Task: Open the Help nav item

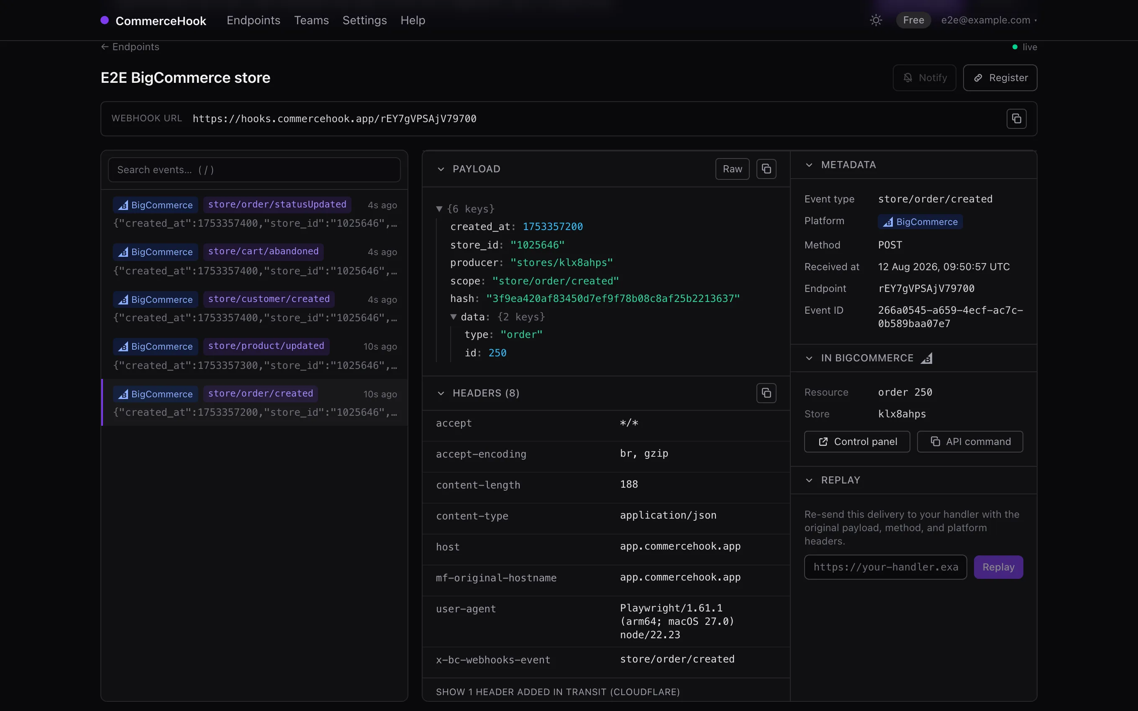Action: pyautogui.click(x=413, y=20)
